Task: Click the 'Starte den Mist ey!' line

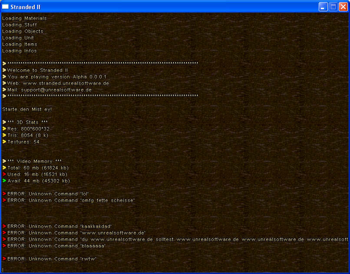Action: (x=27, y=109)
